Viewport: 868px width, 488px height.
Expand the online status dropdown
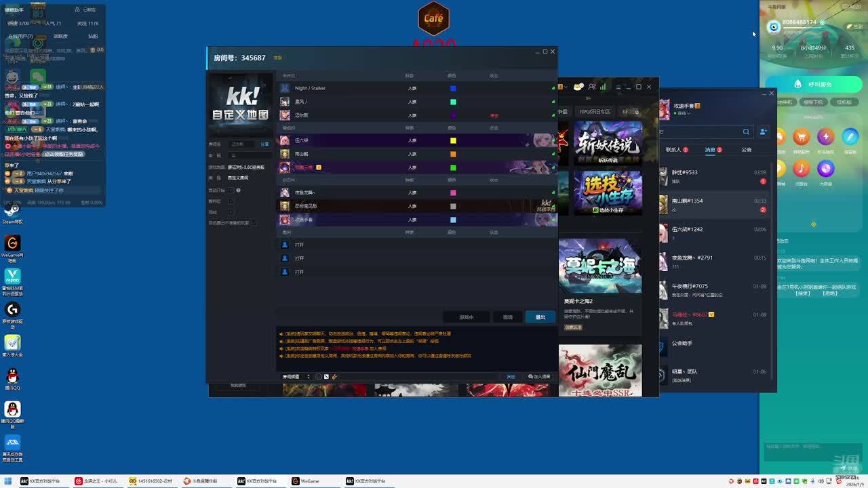684,113
